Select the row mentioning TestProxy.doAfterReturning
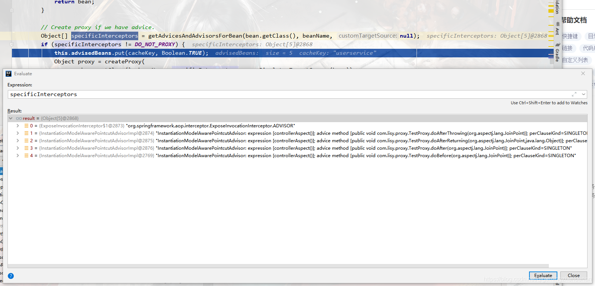This screenshot has height=286, width=595. coord(297,141)
